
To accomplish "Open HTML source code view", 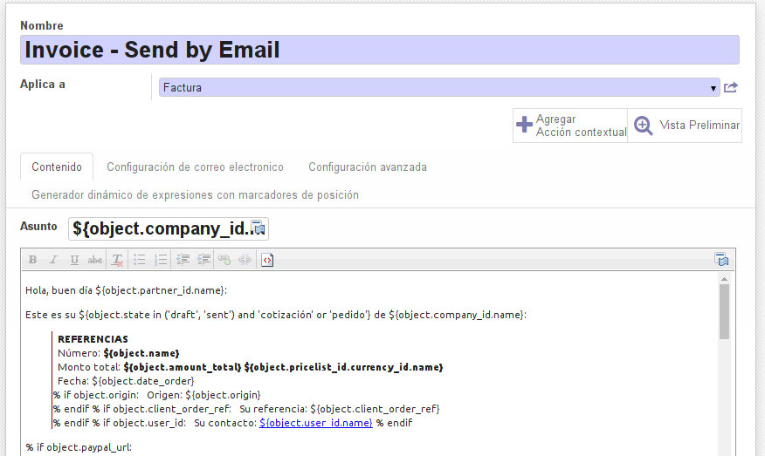I will pyautogui.click(x=267, y=260).
